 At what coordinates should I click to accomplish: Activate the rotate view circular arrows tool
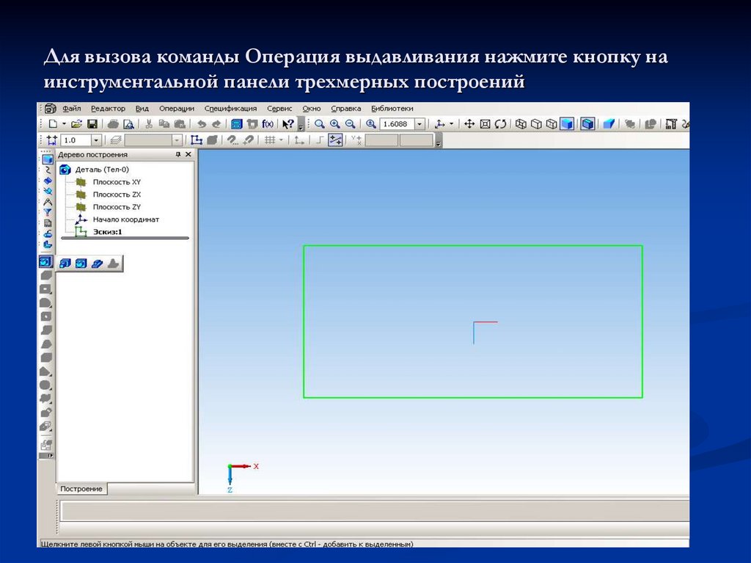click(500, 124)
